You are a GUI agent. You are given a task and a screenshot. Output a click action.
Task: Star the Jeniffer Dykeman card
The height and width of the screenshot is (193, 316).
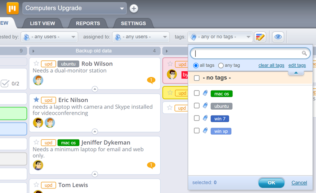(x=36, y=142)
